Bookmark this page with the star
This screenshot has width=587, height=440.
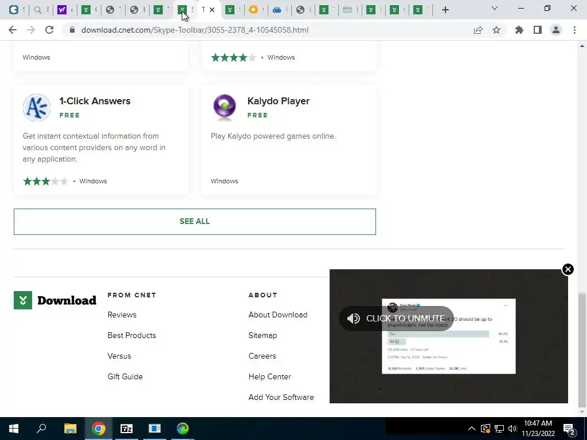click(496, 30)
